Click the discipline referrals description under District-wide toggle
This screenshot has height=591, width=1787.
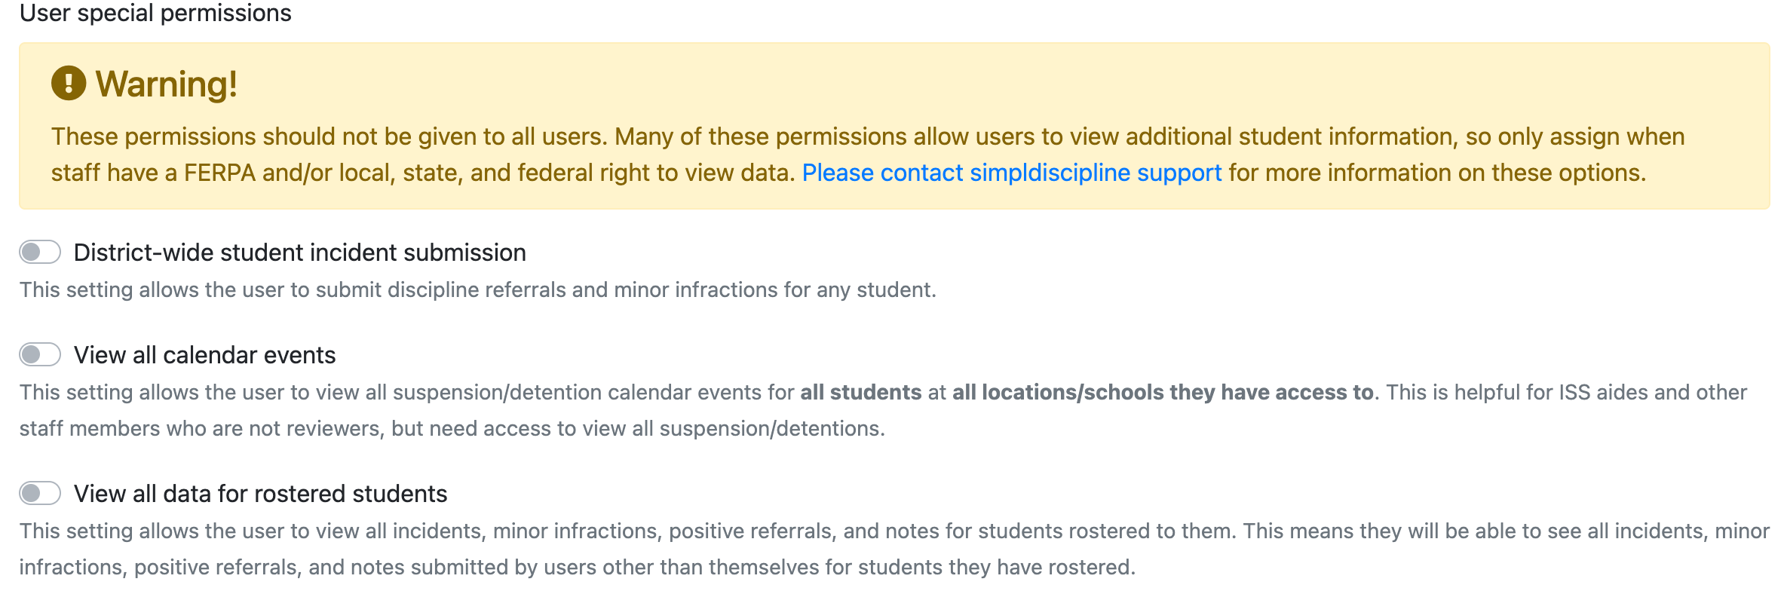pyautogui.click(x=477, y=289)
